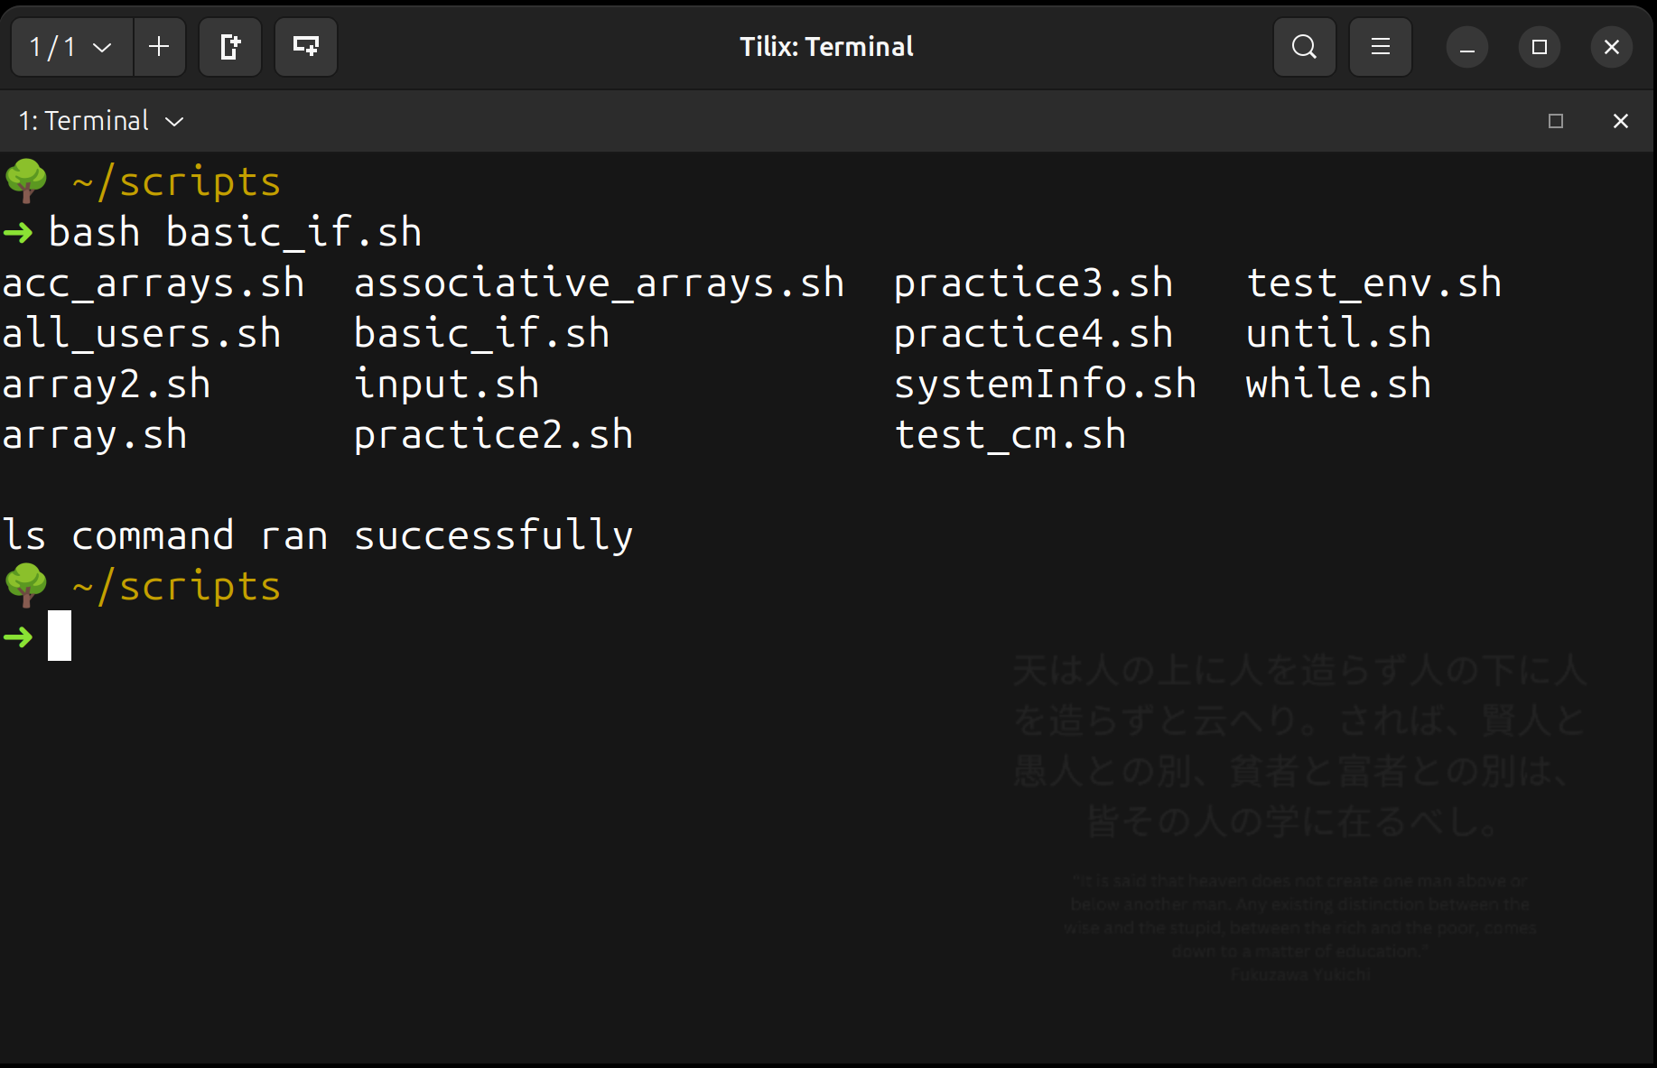This screenshot has height=1068, width=1657.
Task: Open the hamburger application menu
Action: 1381,47
